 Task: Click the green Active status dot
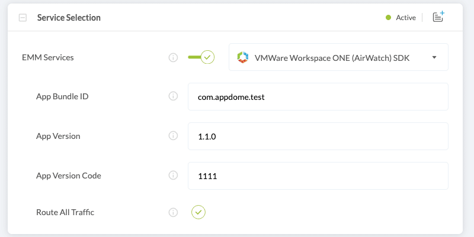tap(389, 18)
